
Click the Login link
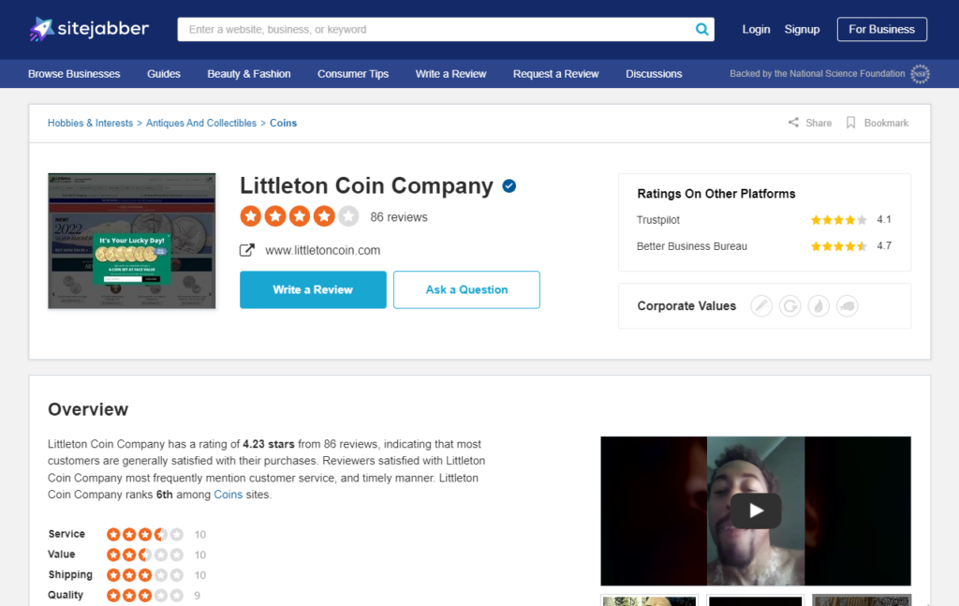(756, 29)
